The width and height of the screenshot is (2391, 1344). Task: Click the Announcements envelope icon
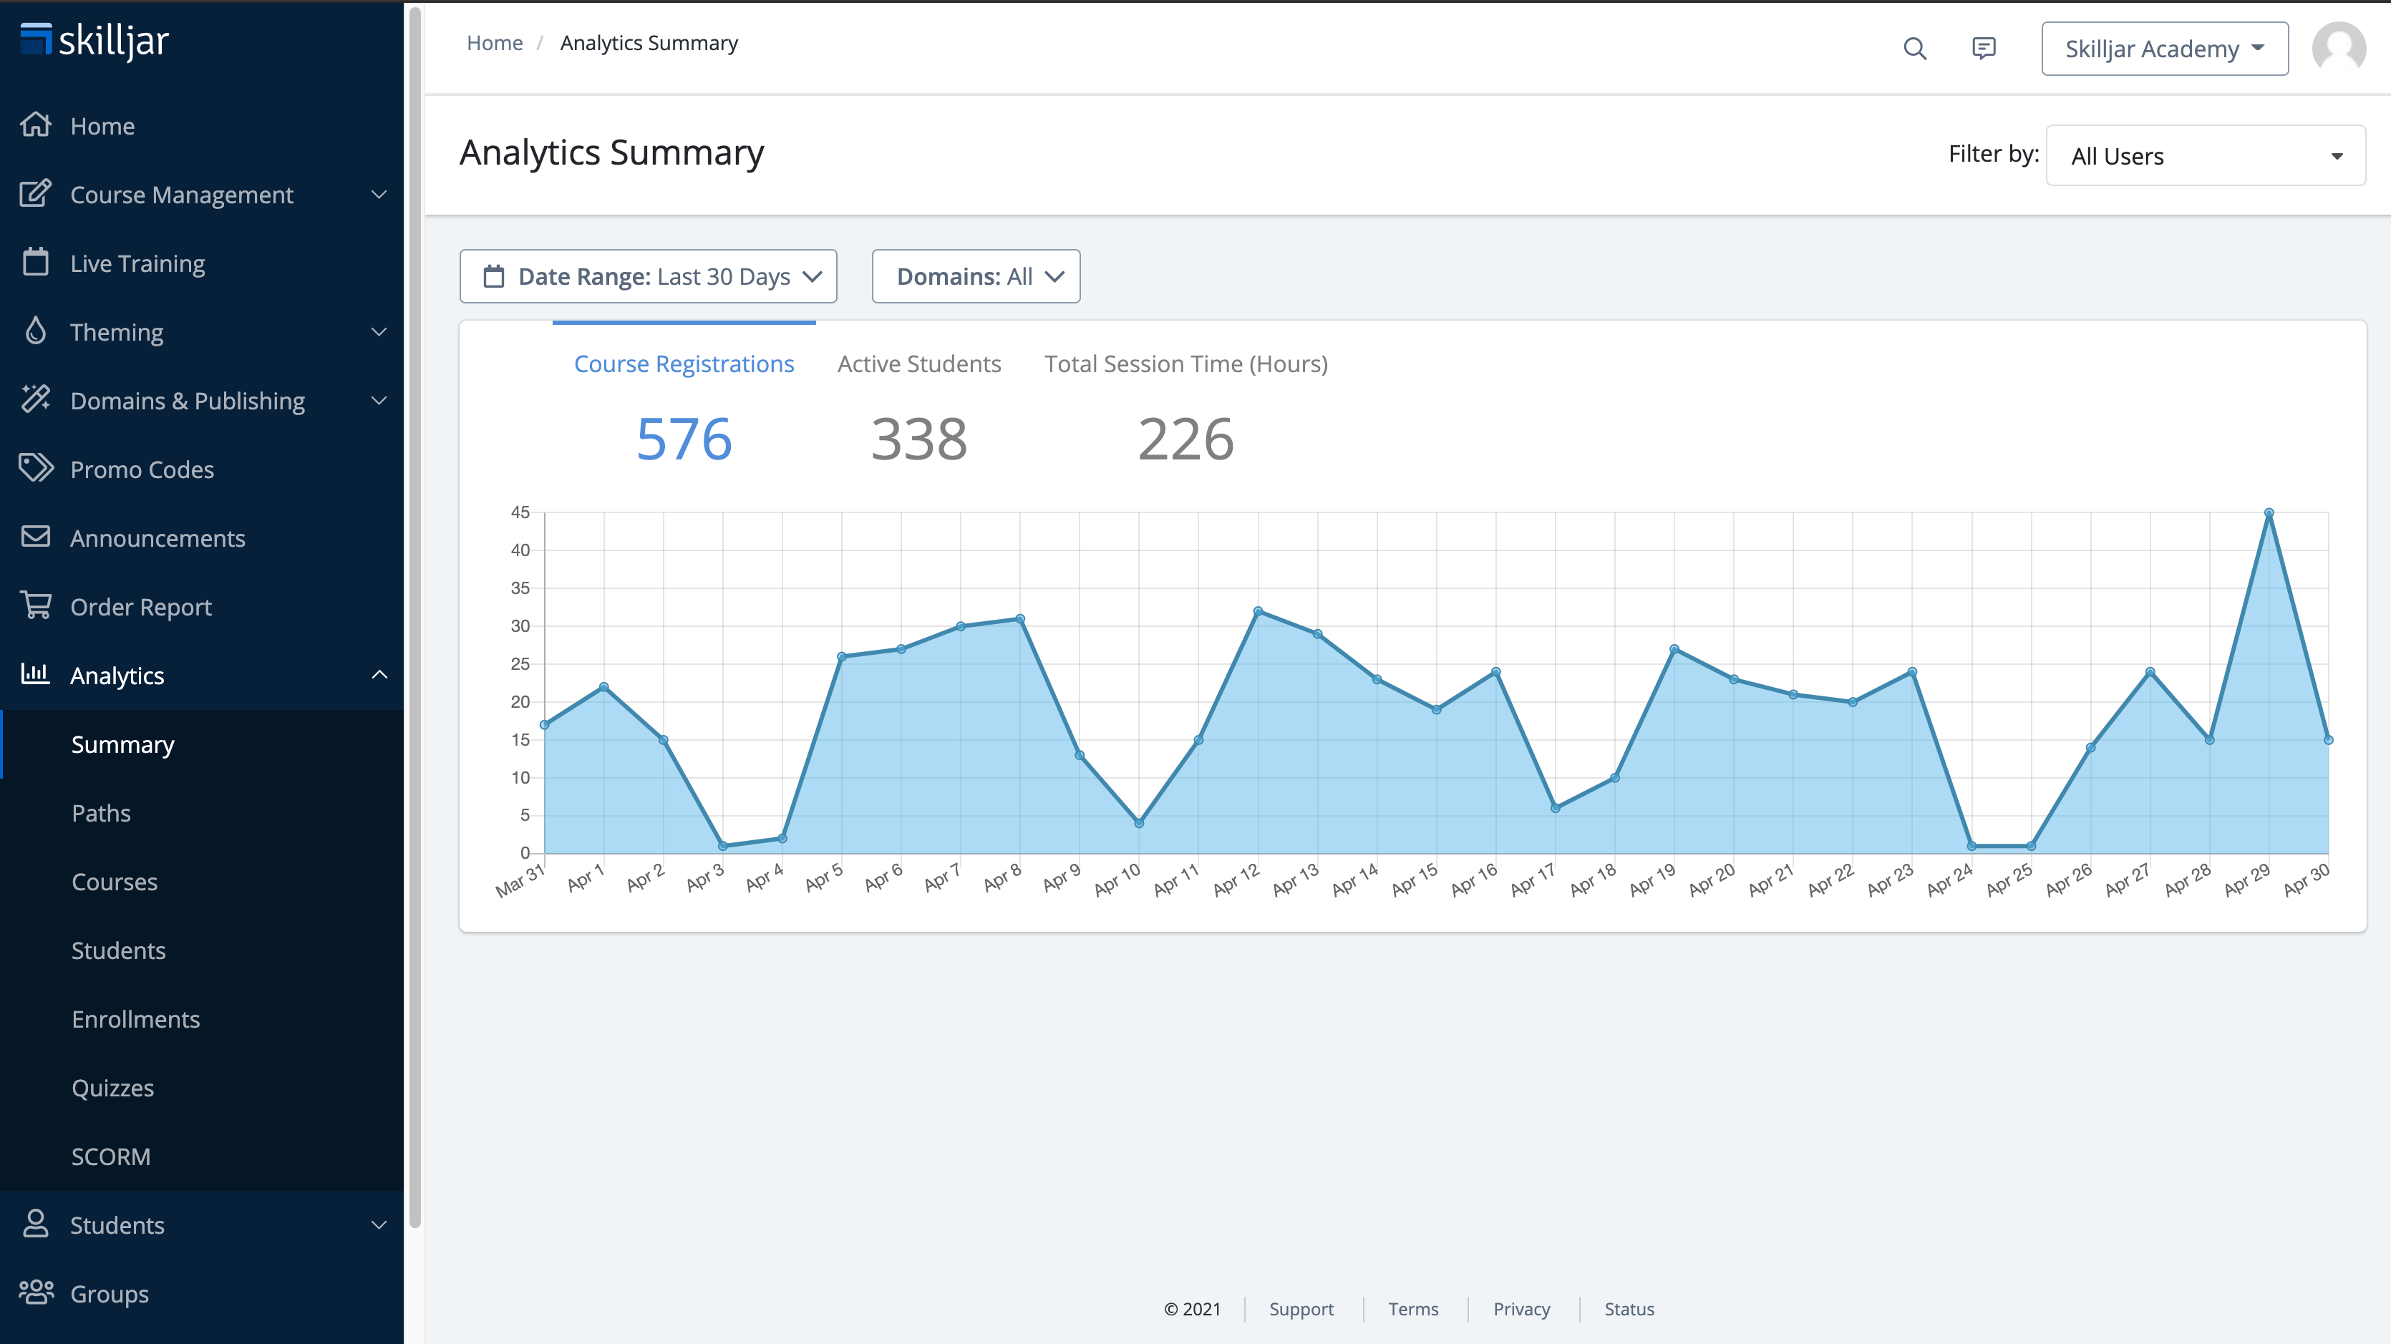coord(35,537)
